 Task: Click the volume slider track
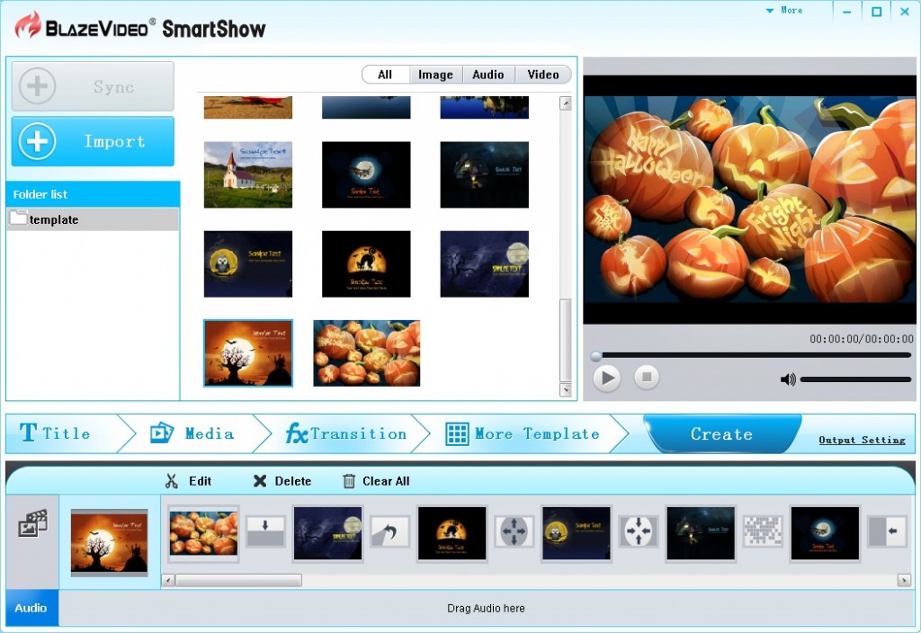click(x=854, y=379)
